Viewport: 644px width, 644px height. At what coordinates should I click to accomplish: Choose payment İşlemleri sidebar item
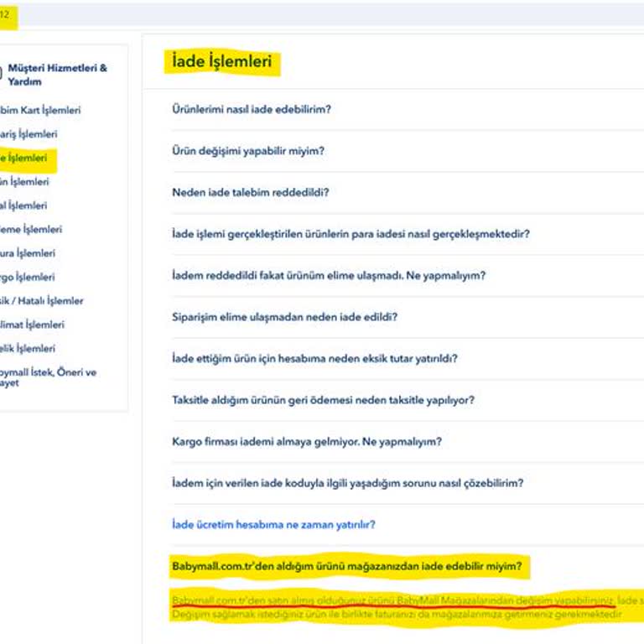pos(31,229)
